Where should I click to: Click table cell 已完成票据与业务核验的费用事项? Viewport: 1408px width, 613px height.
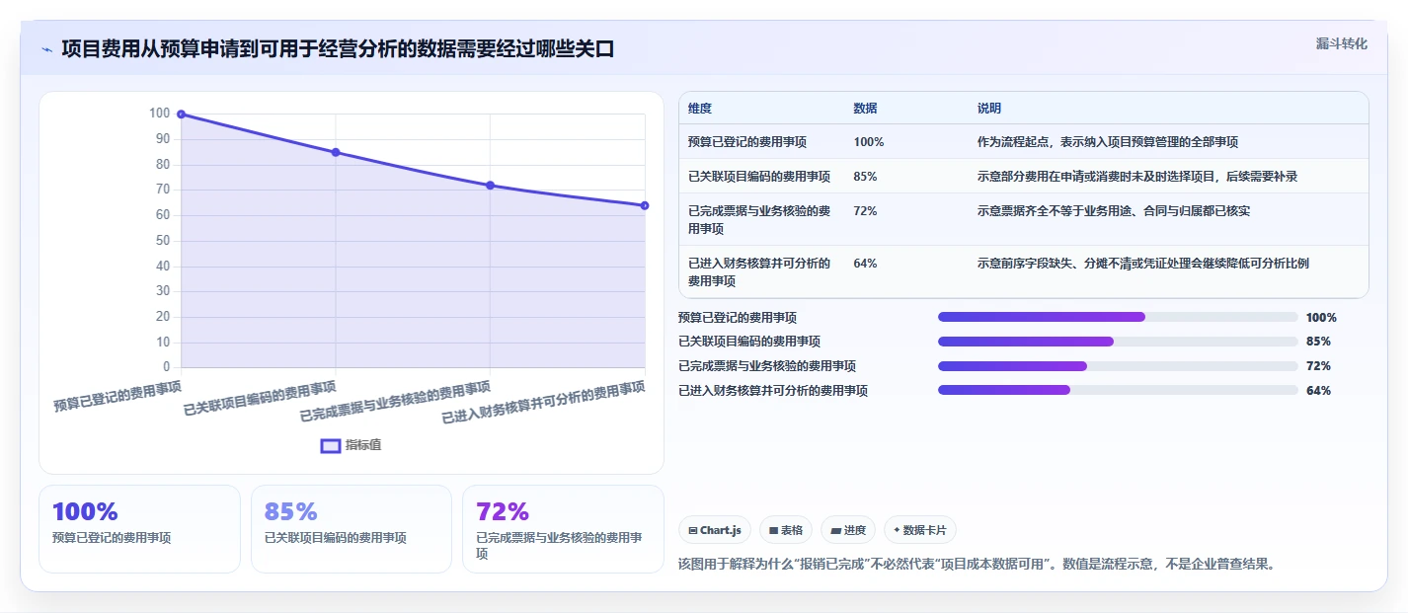[759, 220]
